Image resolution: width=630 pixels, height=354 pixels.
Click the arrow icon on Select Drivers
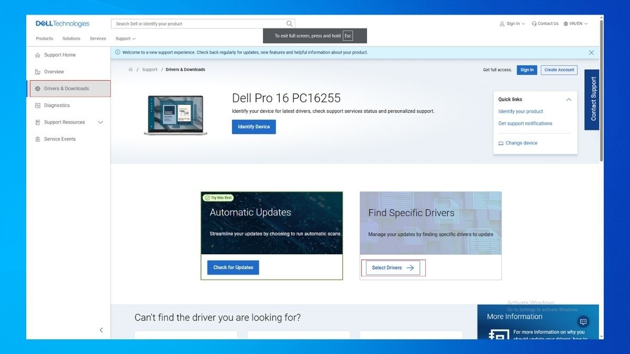click(x=410, y=267)
